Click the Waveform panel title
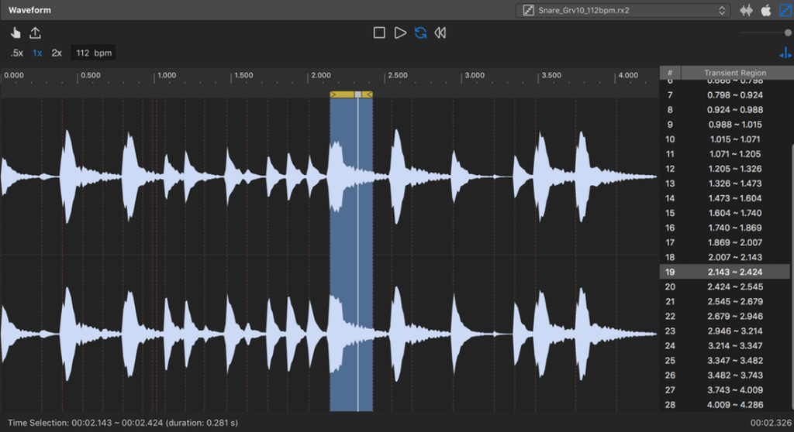This screenshot has height=432, width=794. [x=29, y=10]
